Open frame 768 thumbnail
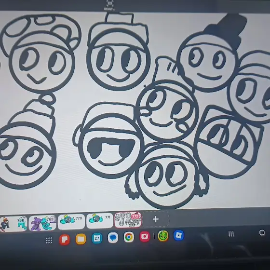 coord(13,224)
